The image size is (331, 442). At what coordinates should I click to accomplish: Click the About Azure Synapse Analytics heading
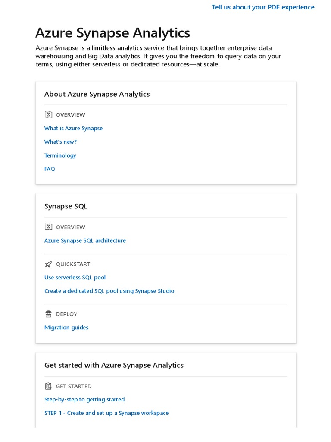click(97, 94)
